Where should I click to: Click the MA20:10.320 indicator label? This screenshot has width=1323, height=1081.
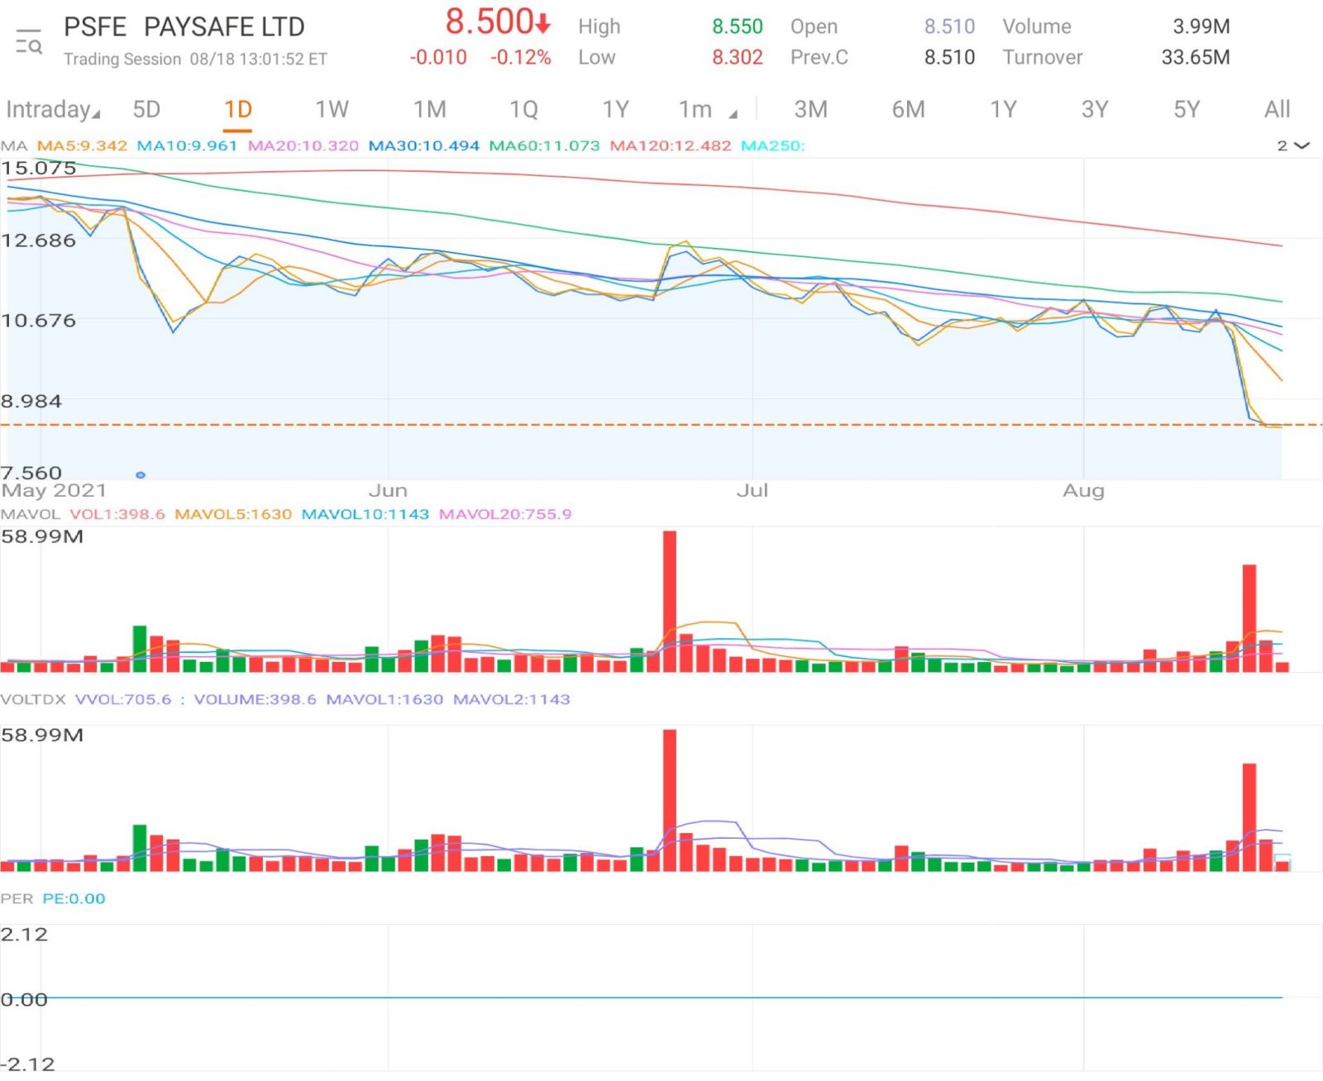[303, 146]
